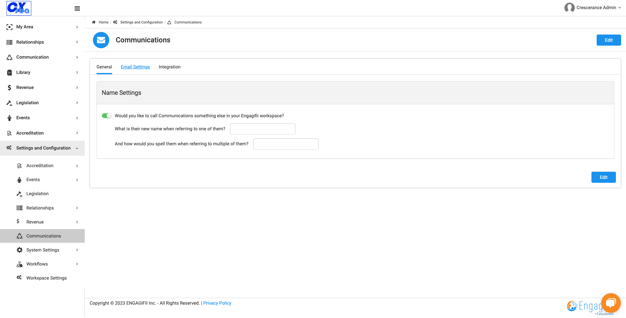Switch to the Email Settings tab
This screenshot has height=318, width=626.
pos(135,67)
